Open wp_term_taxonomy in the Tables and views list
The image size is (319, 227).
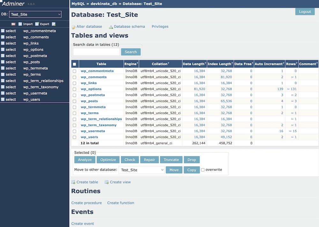99,125
